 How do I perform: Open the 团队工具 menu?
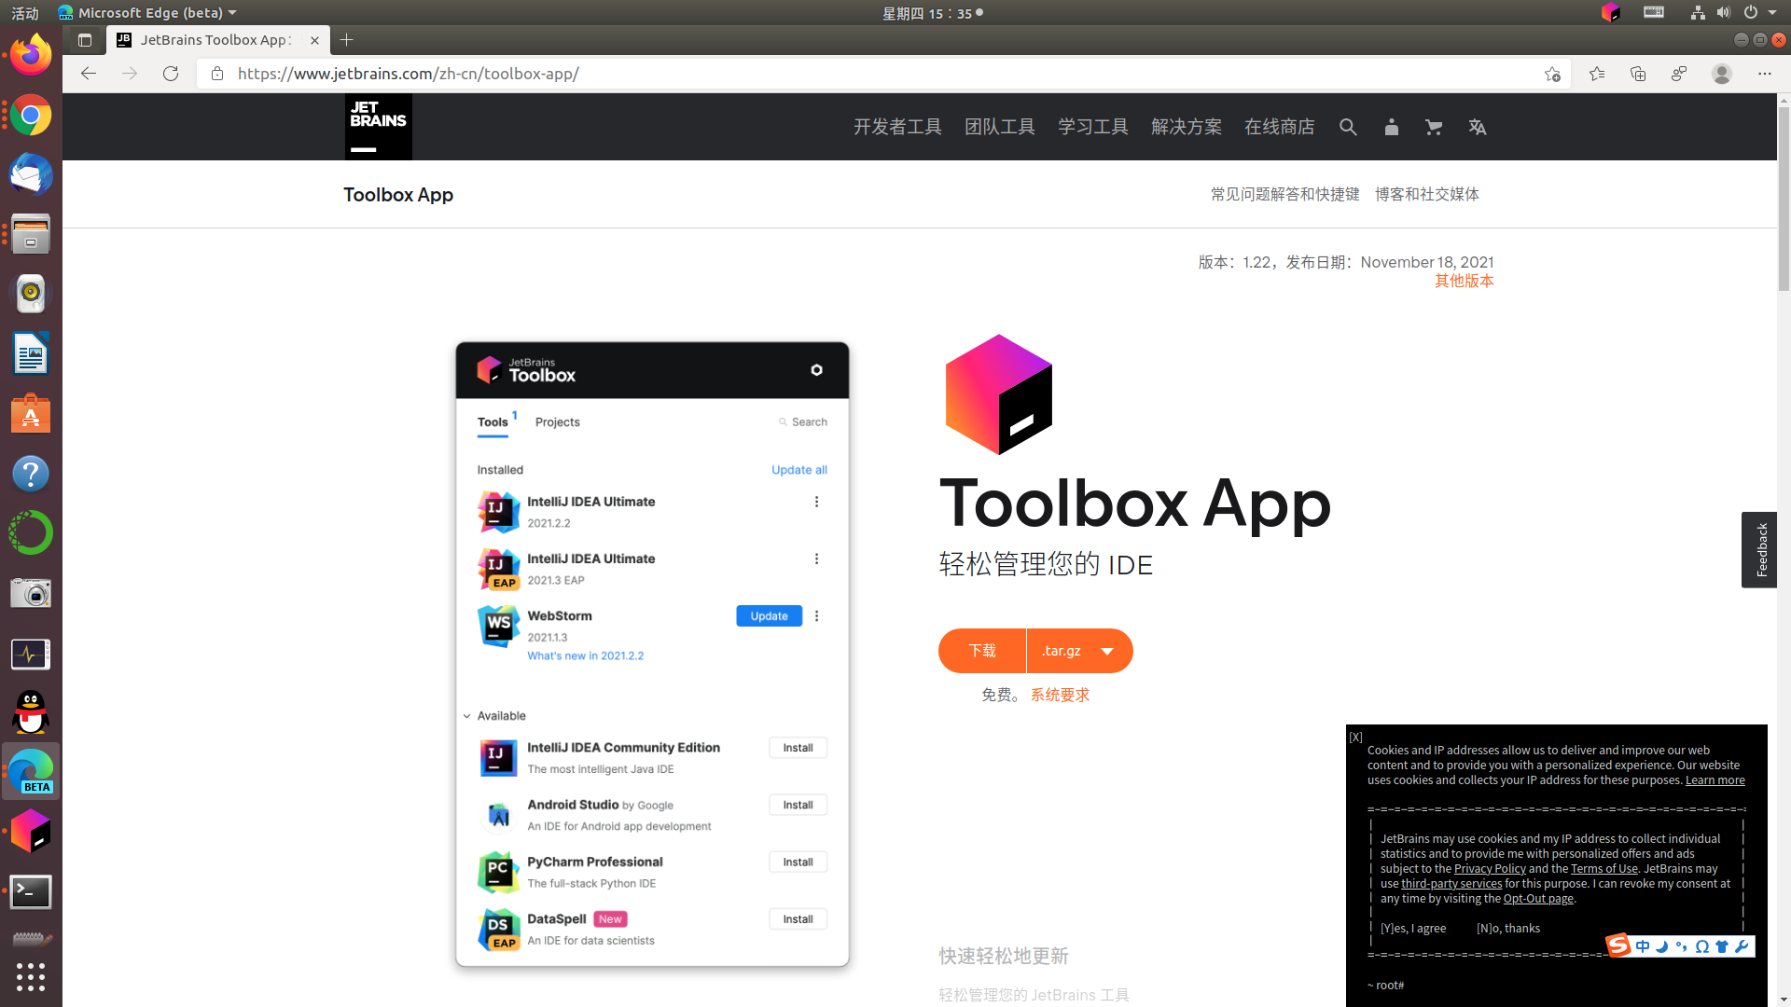tap(1000, 127)
